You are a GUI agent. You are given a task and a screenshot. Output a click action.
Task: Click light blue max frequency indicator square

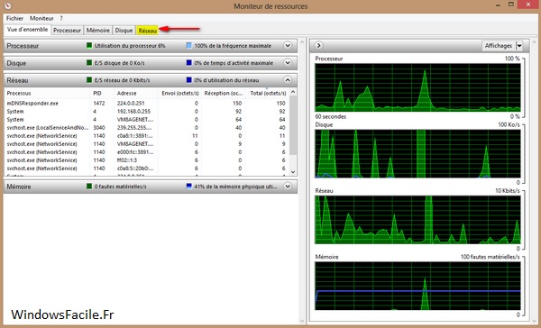point(188,46)
